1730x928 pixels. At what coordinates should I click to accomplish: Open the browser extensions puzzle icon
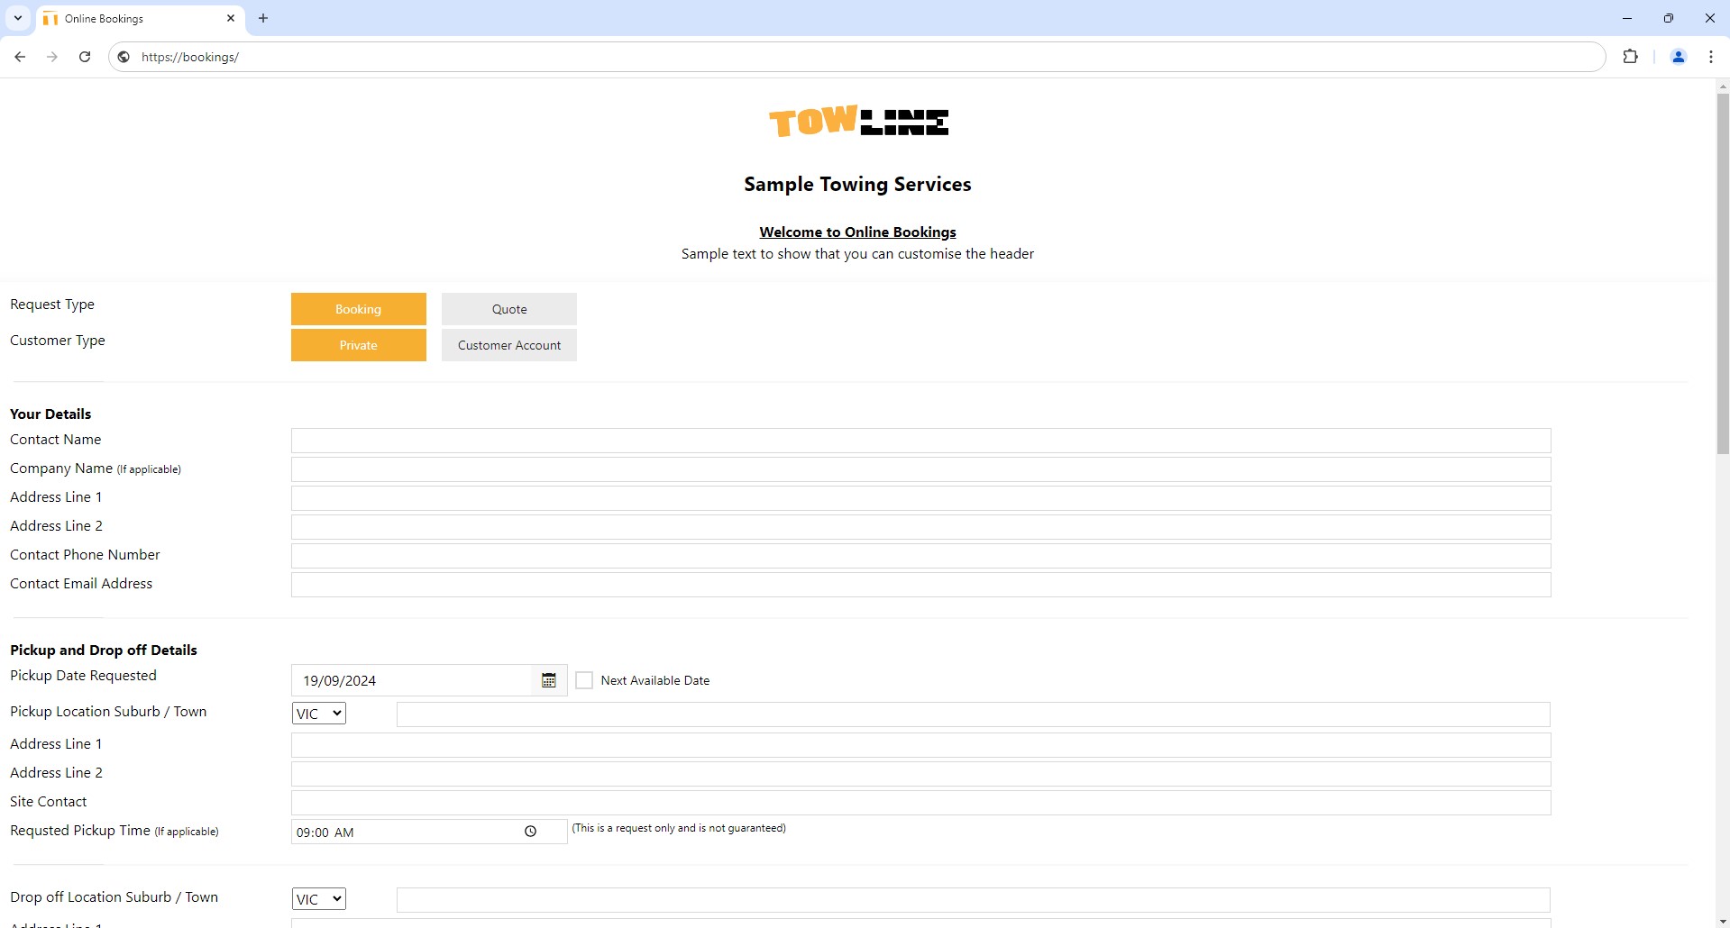coord(1630,57)
